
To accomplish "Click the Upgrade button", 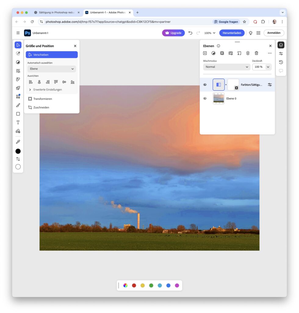I will click(x=173, y=33).
